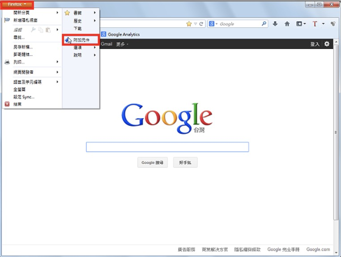341x257 pixels.
Task: Click the paste clipboard icon in the Edit row
Action: (x=48, y=30)
